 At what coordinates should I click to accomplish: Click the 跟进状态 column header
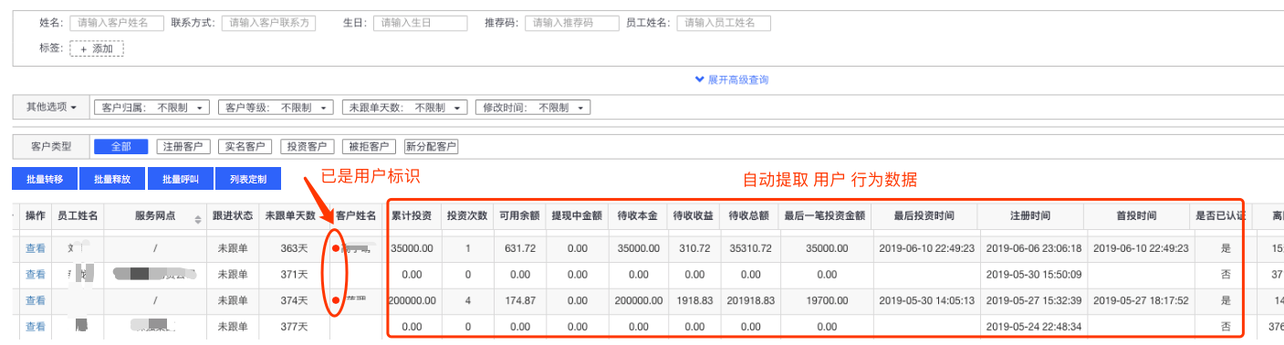point(234,216)
